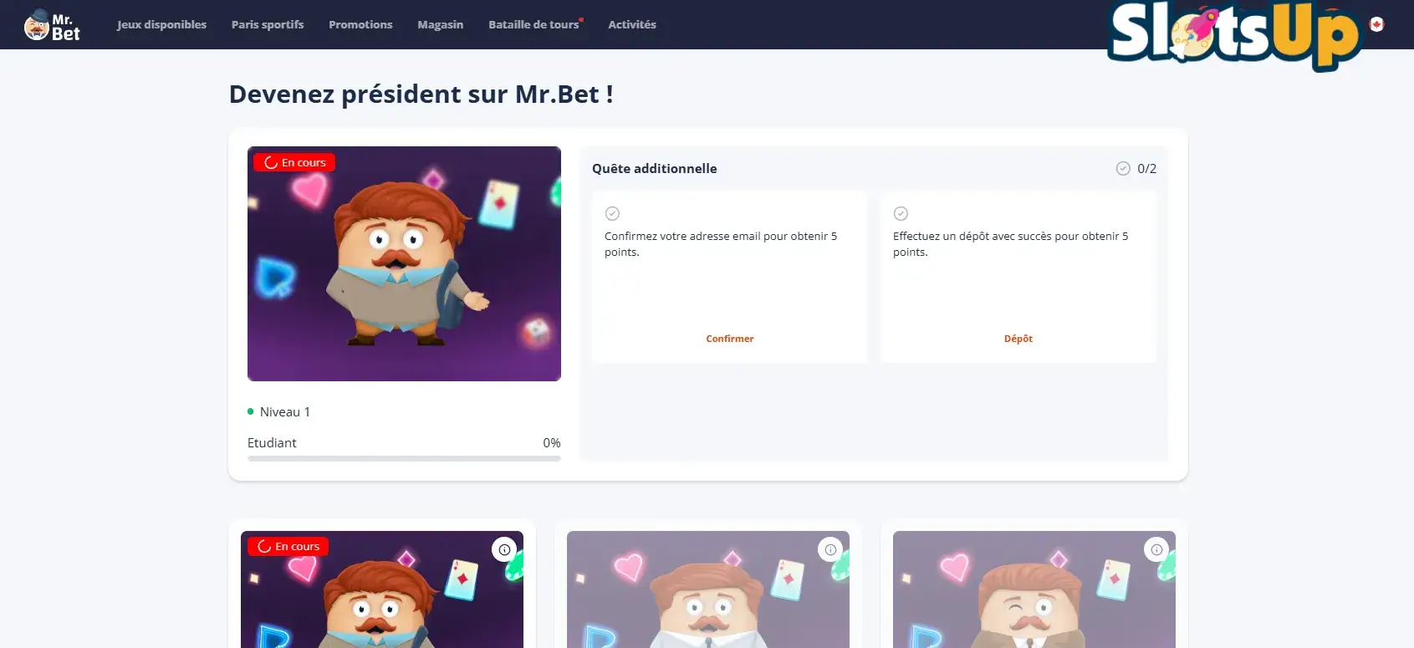Click info icon on the first level card

[x=504, y=549]
